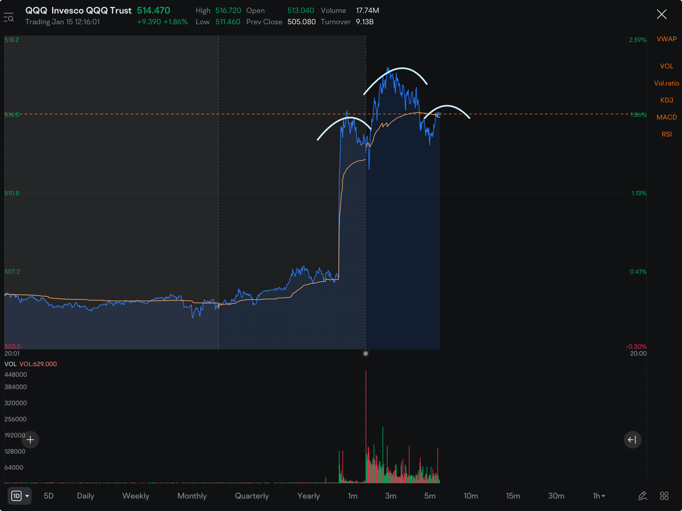This screenshot has height=511, width=682.
Task: Open the stock search list icon
Action: tap(9, 17)
